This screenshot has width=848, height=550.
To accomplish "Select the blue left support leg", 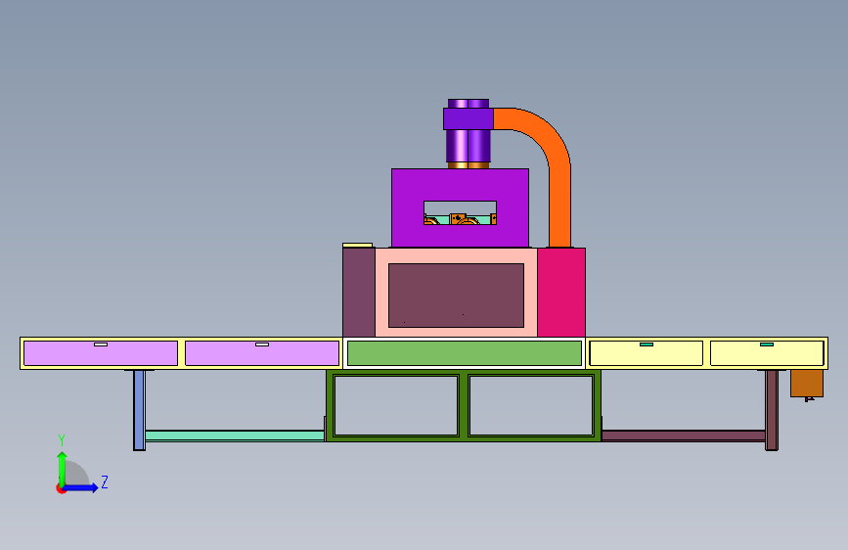I will [140, 410].
